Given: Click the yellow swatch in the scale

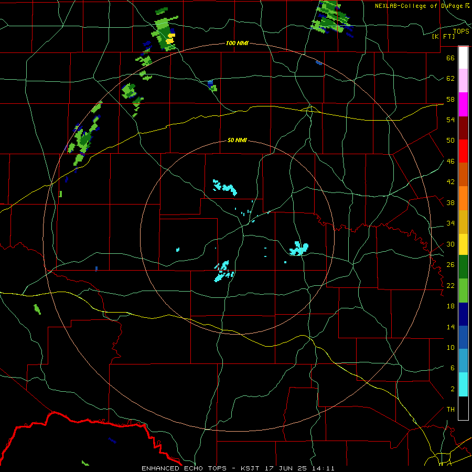Looking at the screenshot, I should click(x=463, y=244).
